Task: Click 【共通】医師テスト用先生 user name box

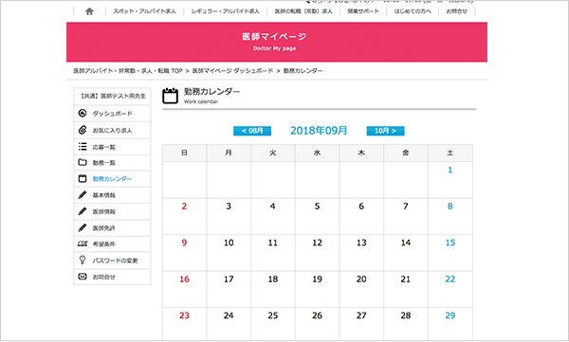Action: (x=112, y=96)
